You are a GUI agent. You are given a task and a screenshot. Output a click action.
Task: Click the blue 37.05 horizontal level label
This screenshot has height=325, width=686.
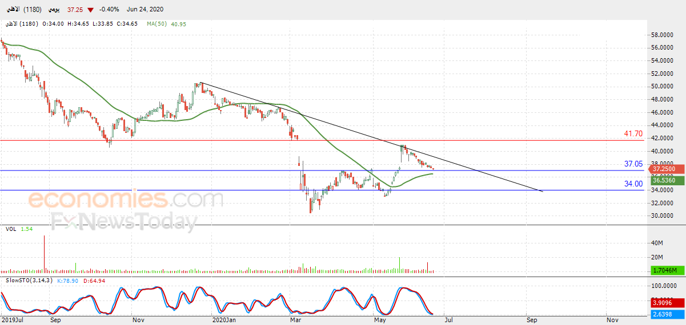coord(633,164)
